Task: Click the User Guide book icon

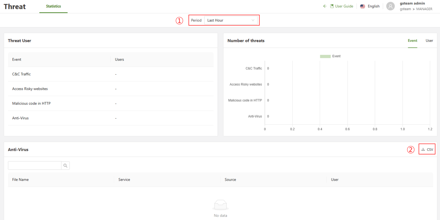Action: pyautogui.click(x=332, y=6)
